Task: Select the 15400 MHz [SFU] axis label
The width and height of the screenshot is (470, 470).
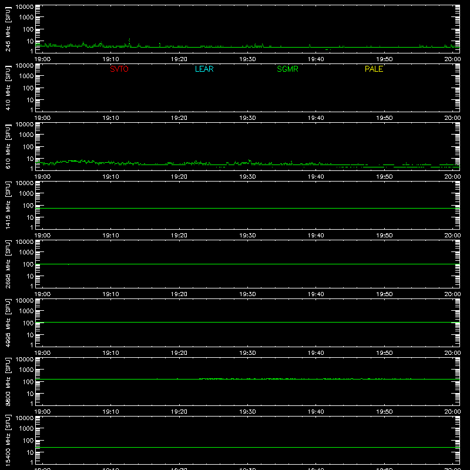Action: click(x=8, y=440)
